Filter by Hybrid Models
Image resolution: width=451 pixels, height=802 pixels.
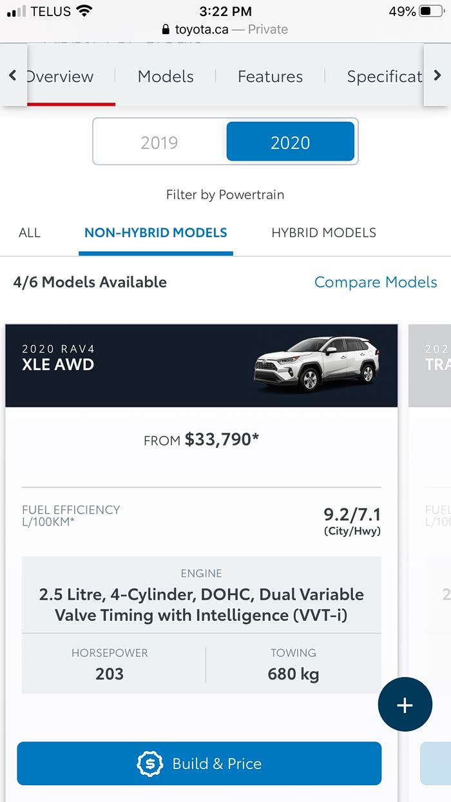[323, 233]
